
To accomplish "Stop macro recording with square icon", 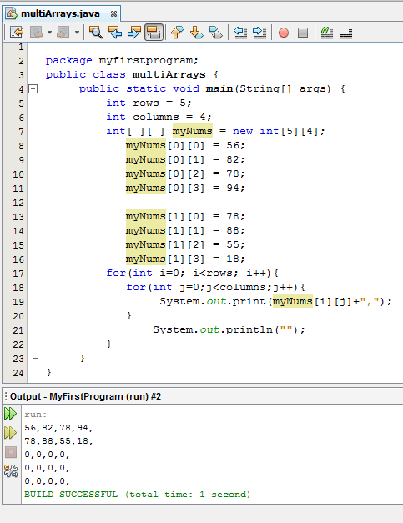I will pyautogui.click(x=303, y=33).
